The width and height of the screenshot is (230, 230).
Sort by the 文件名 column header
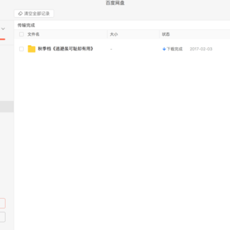(x=33, y=34)
